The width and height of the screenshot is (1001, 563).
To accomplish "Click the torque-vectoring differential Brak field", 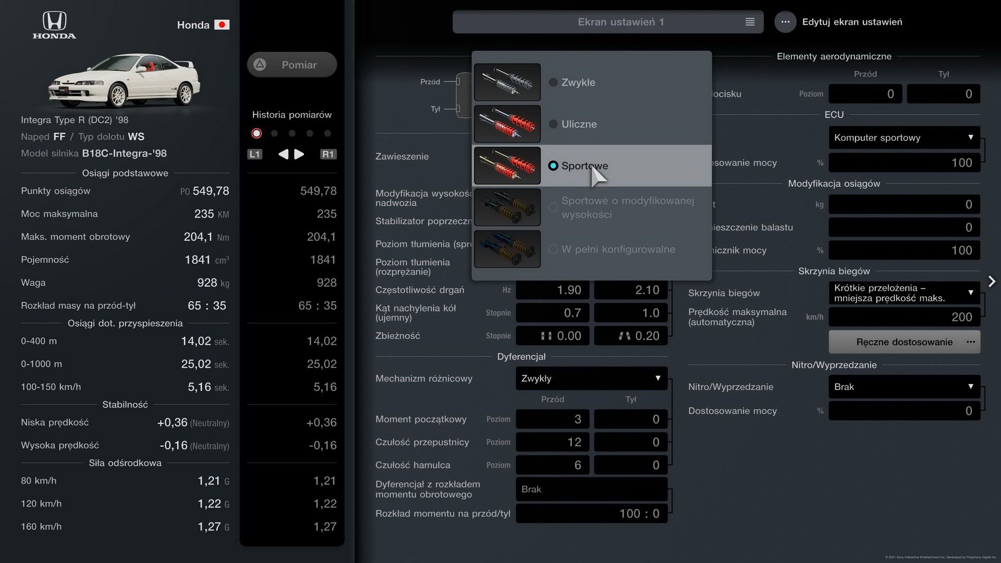I will coord(591,489).
